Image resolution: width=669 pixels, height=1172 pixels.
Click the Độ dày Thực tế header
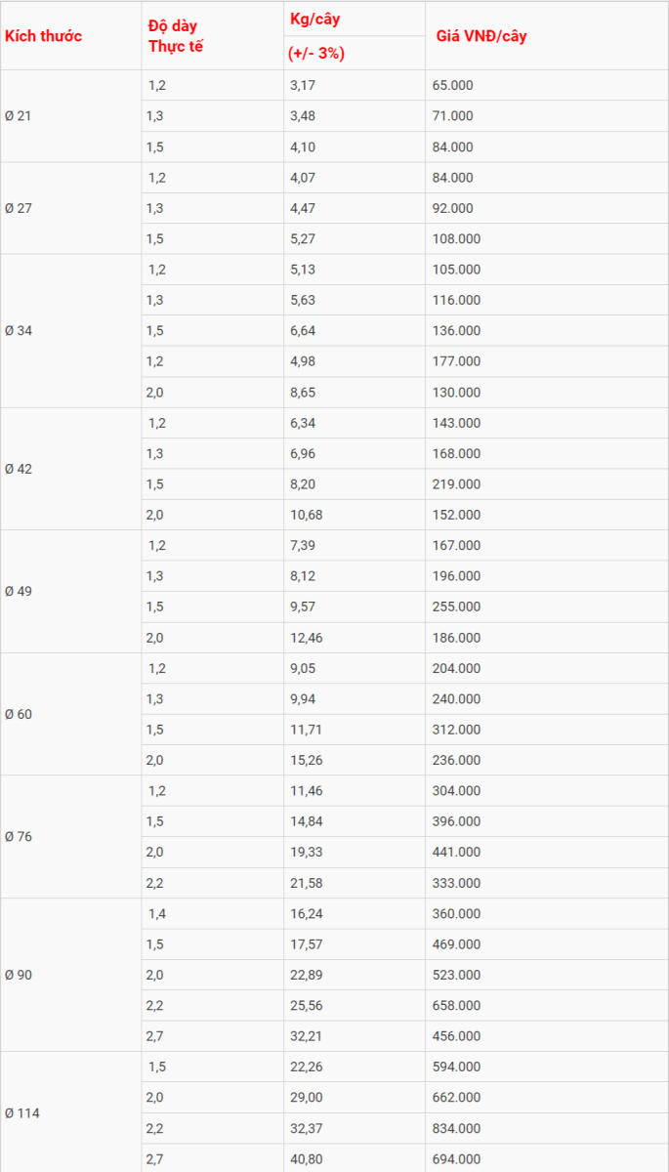click(x=212, y=36)
